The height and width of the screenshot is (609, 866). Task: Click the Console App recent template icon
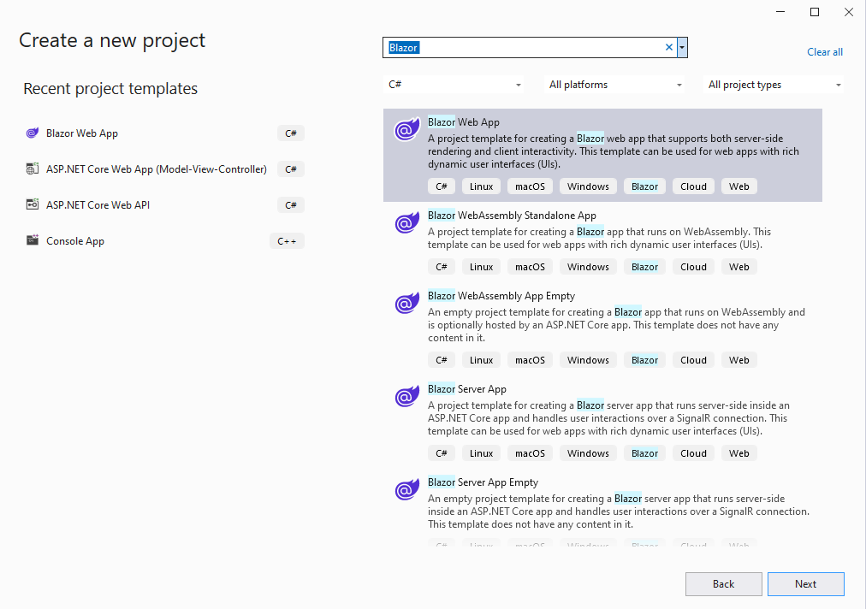[x=33, y=240]
